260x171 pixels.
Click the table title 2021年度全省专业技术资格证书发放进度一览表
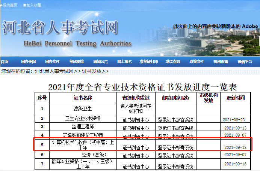click(x=142, y=87)
